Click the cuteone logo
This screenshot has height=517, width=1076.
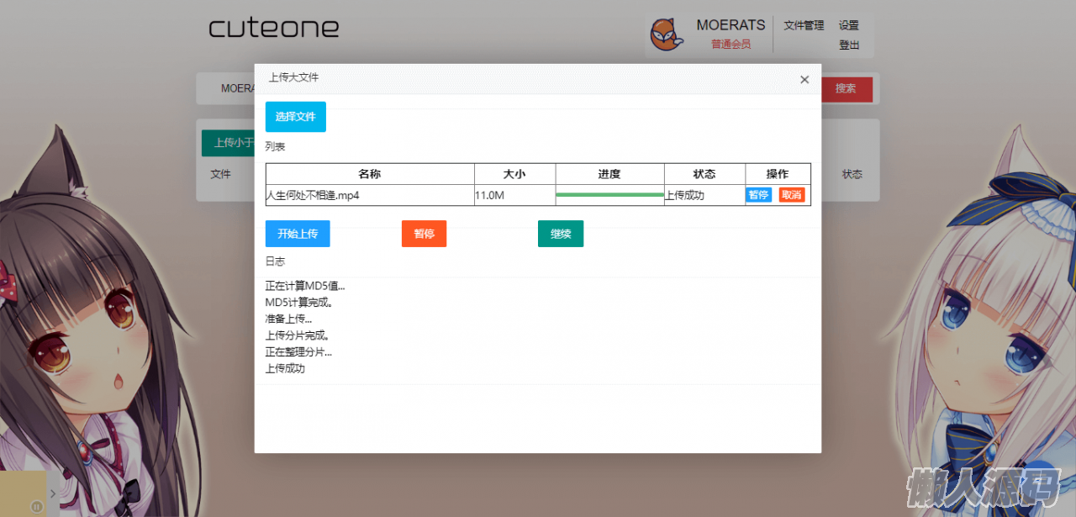(x=274, y=28)
